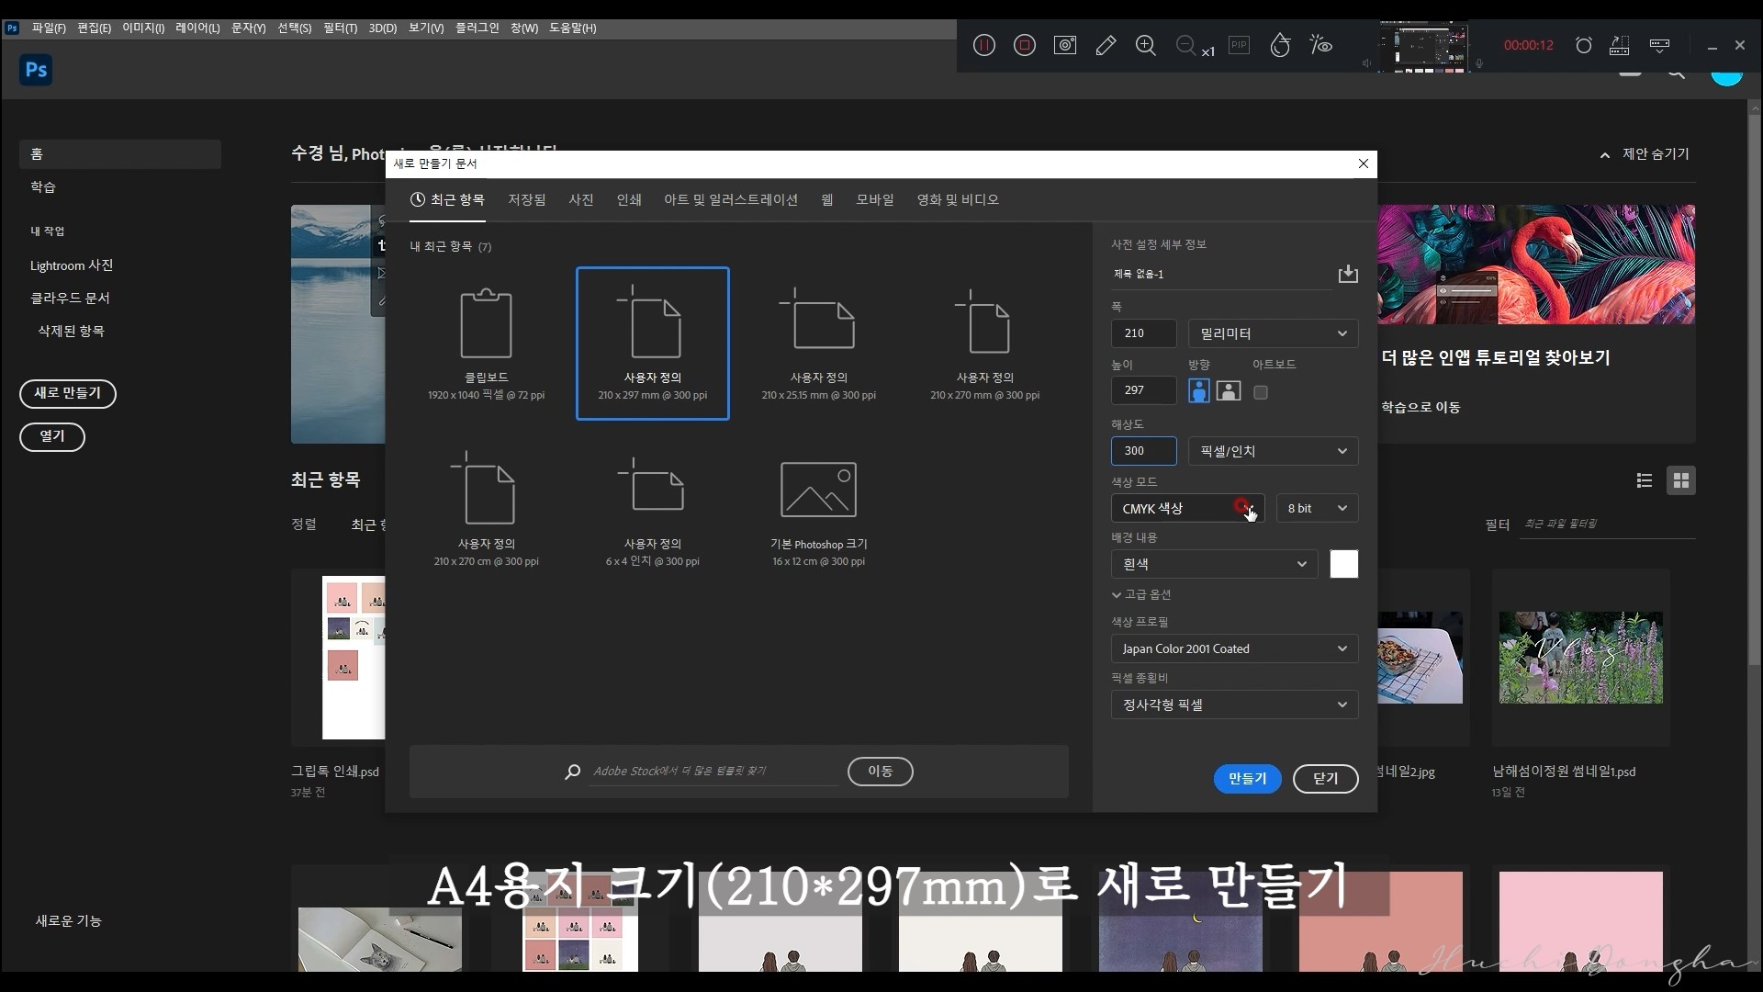The width and height of the screenshot is (1763, 992).
Task: Click the 닫기 button to cancel
Action: (x=1325, y=779)
